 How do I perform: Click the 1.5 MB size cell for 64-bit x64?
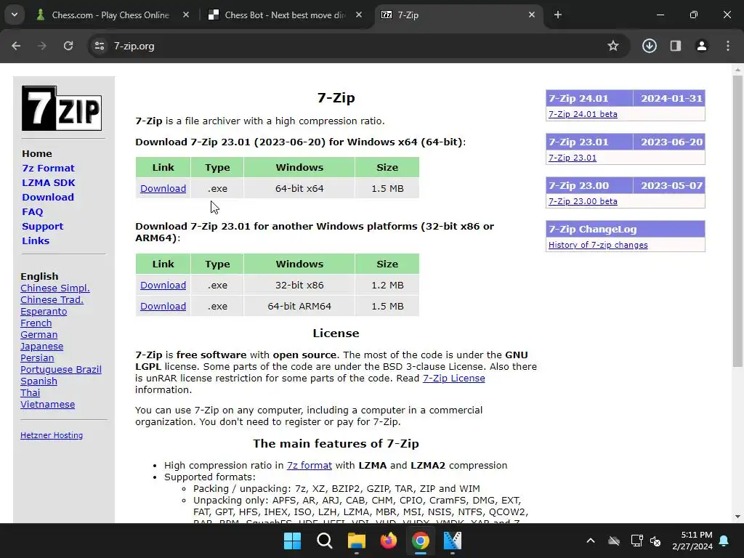pyautogui.click(x=387, y=188)
